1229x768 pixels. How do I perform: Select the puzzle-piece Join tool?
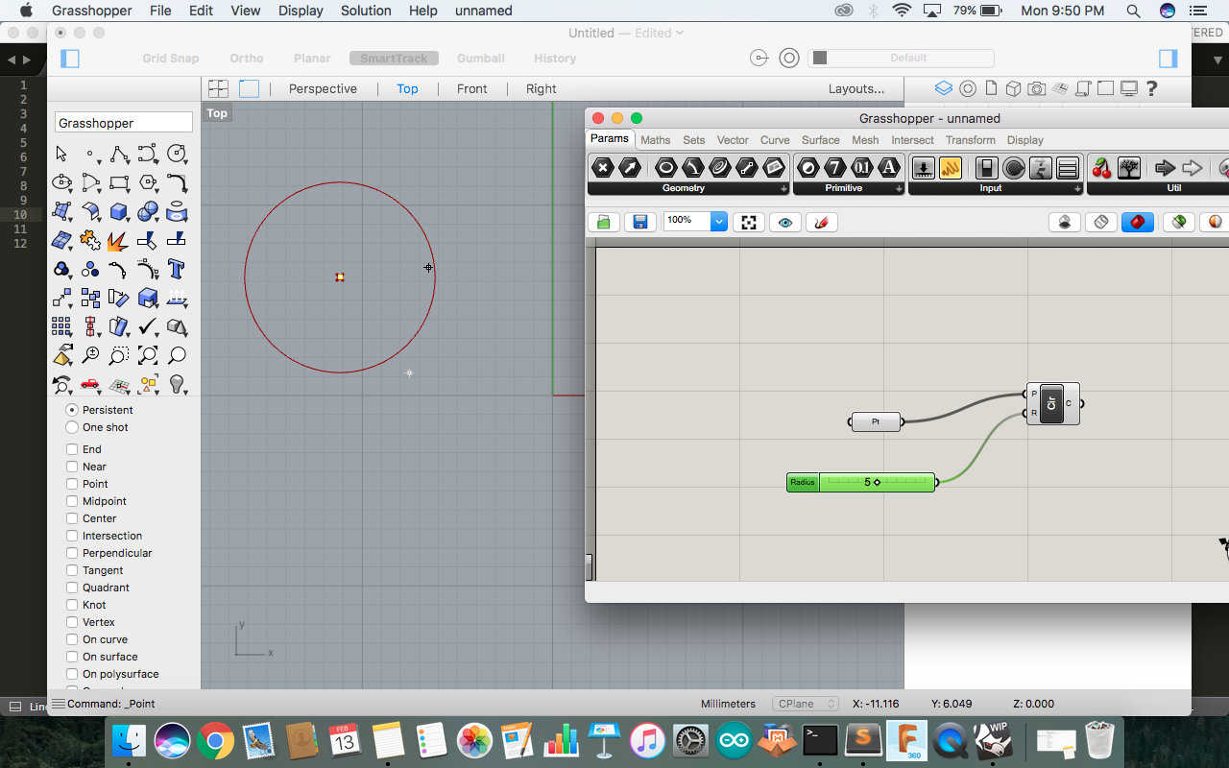coord(90,240)
